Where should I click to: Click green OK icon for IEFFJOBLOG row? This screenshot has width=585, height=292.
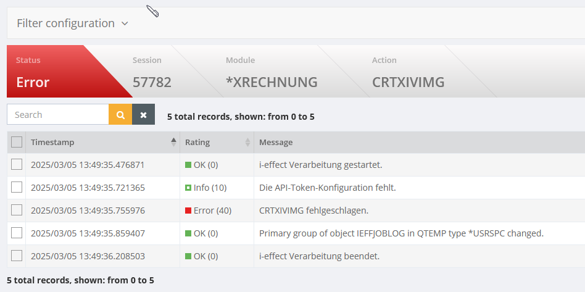(x=188, y=233)
